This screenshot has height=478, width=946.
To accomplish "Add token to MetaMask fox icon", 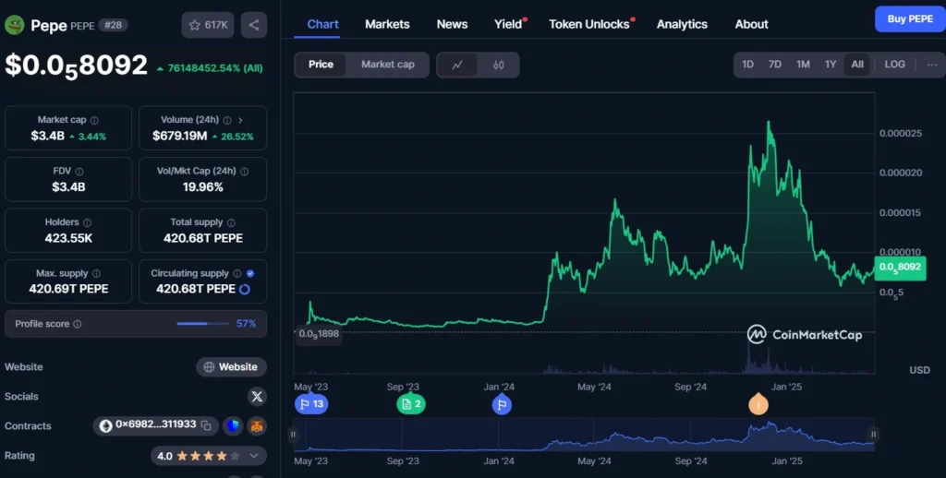I will coord(257,426).
